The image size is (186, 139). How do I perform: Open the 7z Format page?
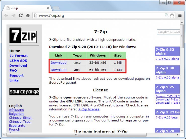19,56
